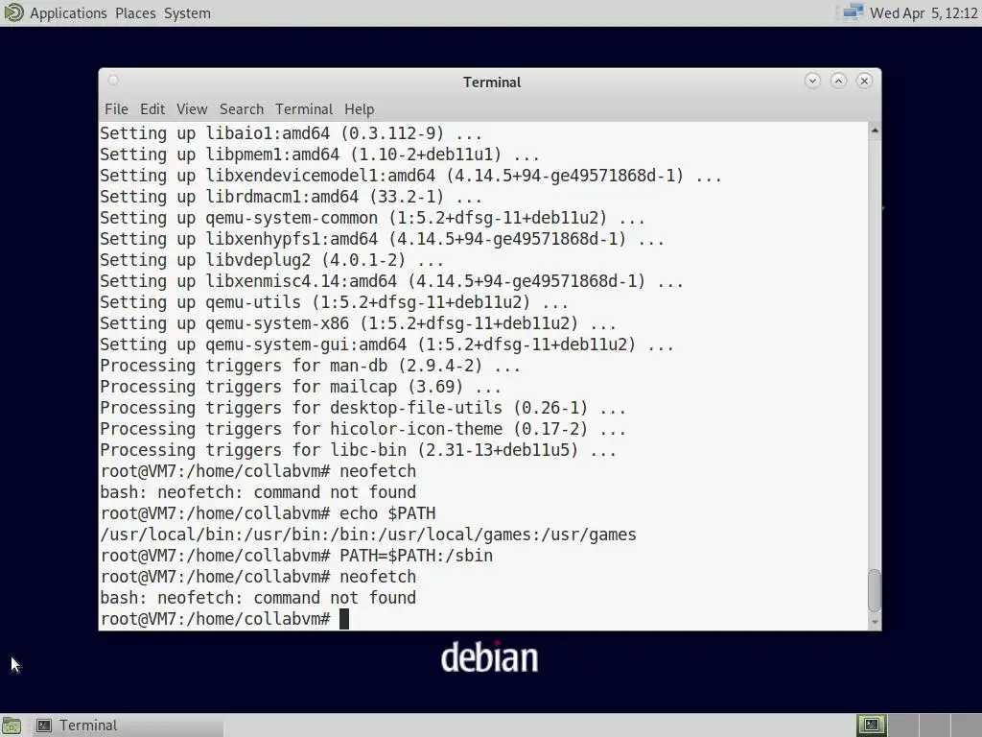
Task: Click the 'Setting up libvdeplug2' line
Action: [272, 260]
